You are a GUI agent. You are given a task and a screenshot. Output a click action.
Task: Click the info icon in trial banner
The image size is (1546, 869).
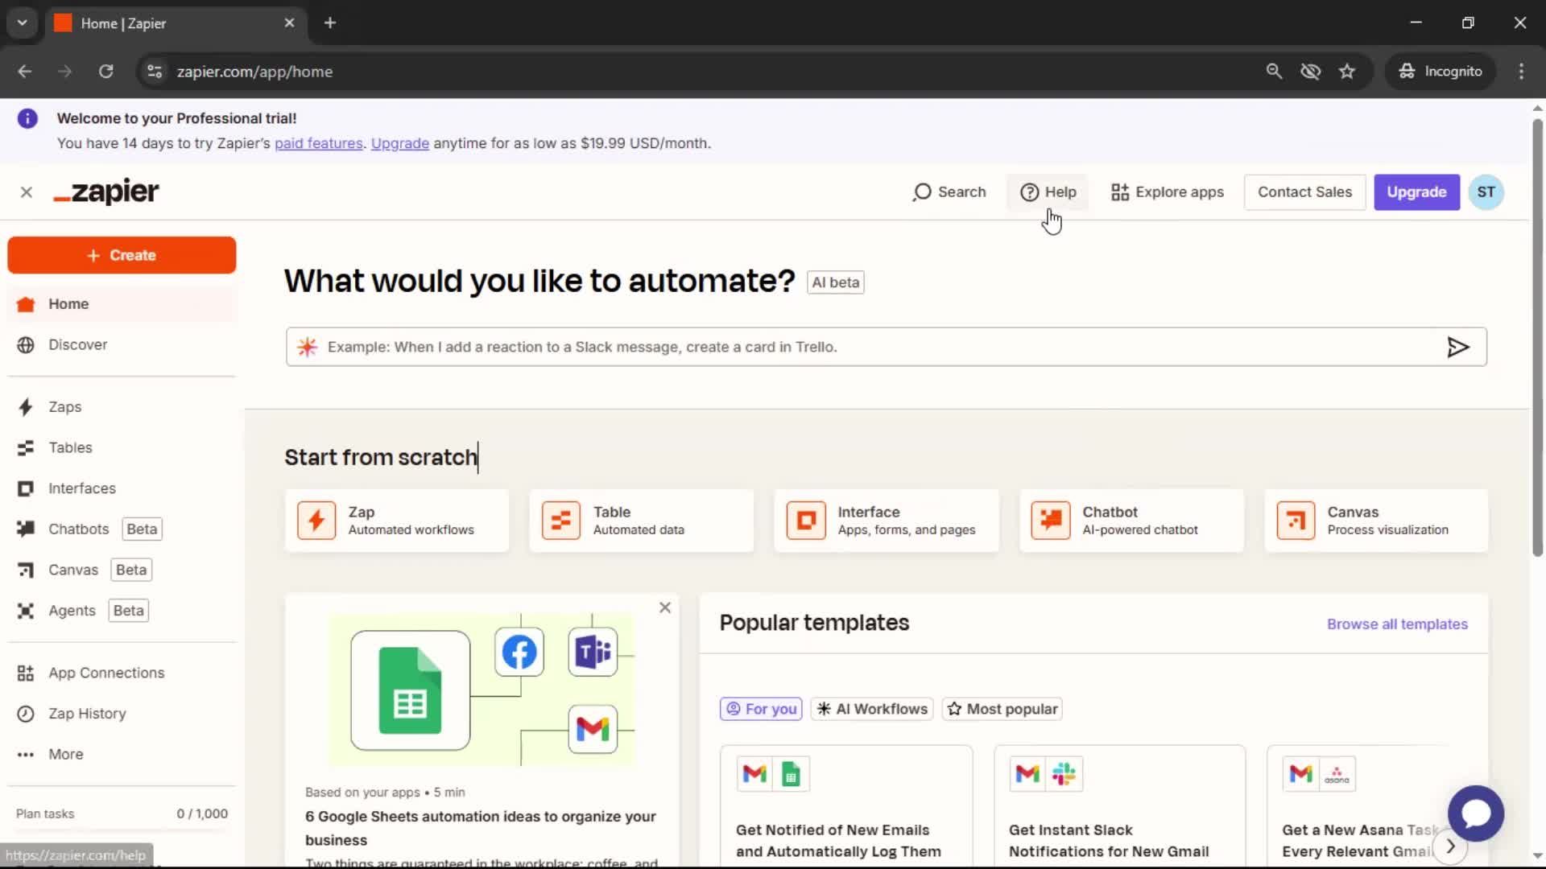27,119
